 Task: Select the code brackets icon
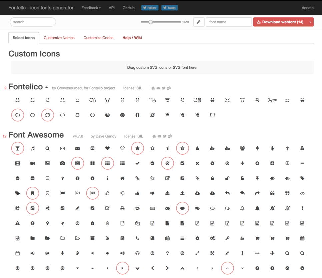pyautogui.click(x=302, y=193)
